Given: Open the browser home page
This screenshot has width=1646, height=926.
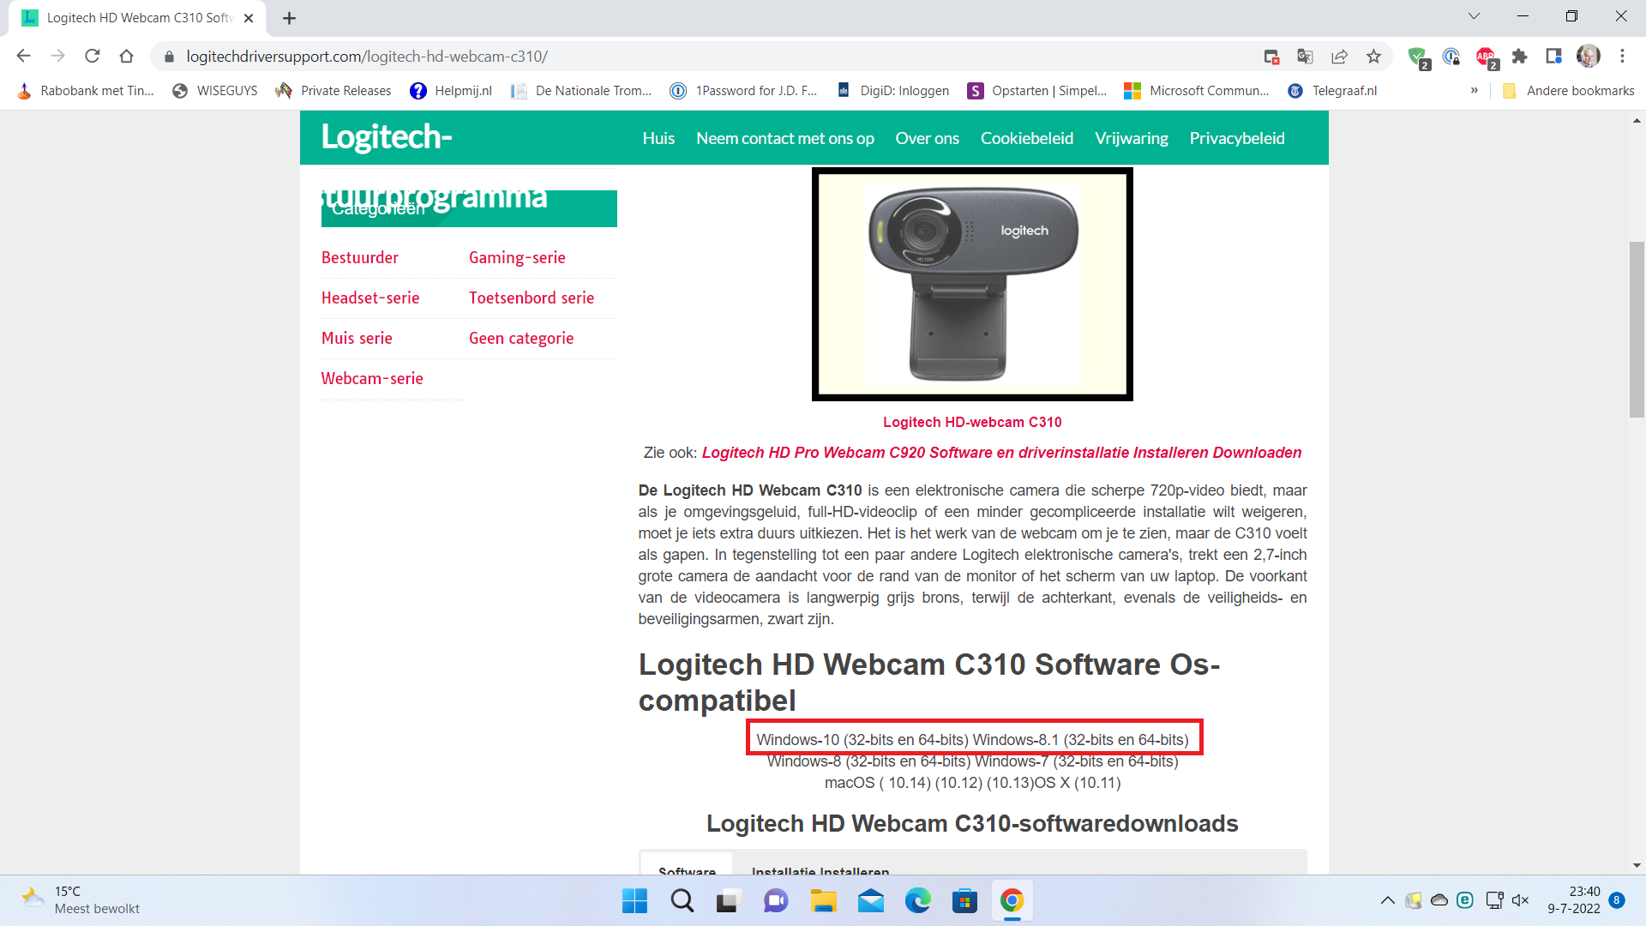Looking at the screenshot, I should tap(126, 57).
